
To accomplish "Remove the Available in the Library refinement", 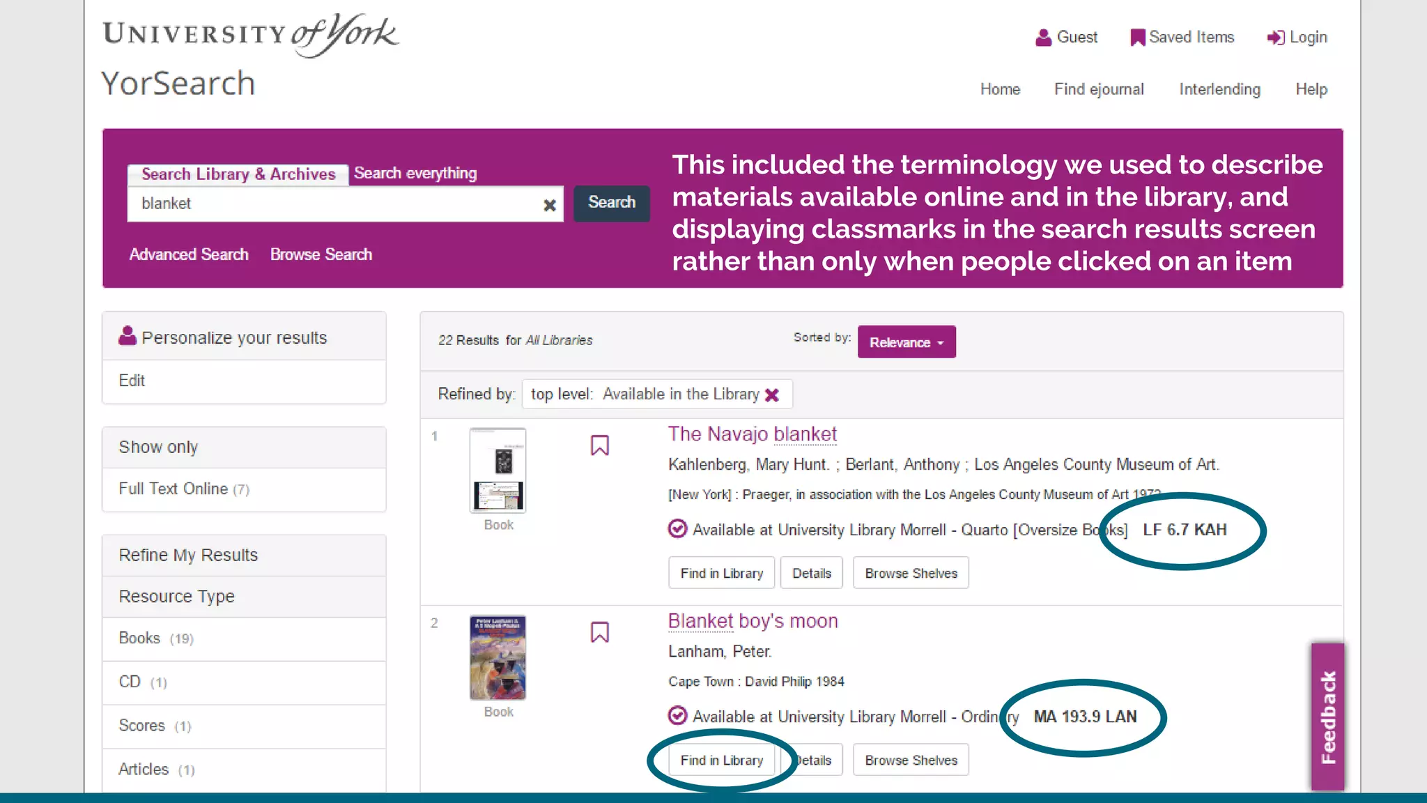I will [x=771, y=395].
